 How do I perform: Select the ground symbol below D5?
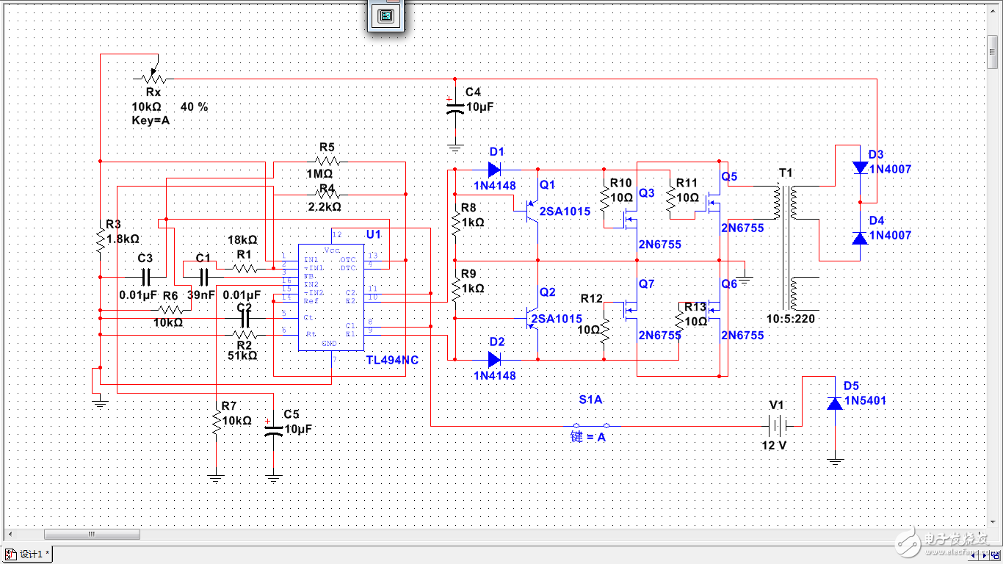(x=834, y=461)
